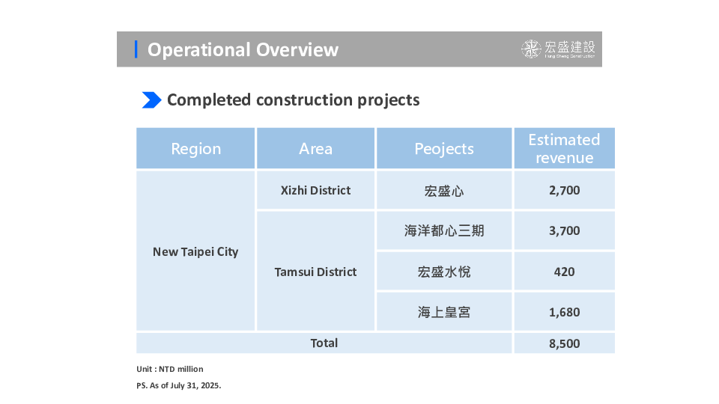This screenshot has width=719, height=404.
Task: Select the 宏盛心 project cell
Action: click(444, 191)
